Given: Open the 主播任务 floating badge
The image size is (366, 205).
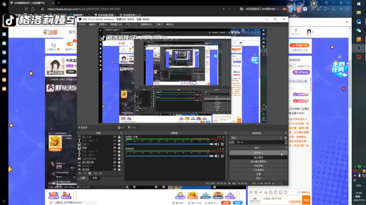Looking at the screenshot, I should 339,68.
